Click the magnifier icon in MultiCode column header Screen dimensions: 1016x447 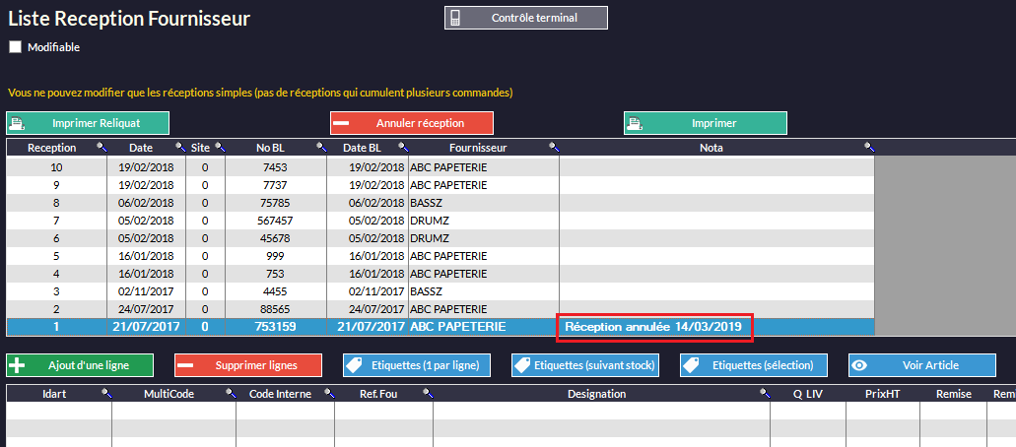(230, 394)
